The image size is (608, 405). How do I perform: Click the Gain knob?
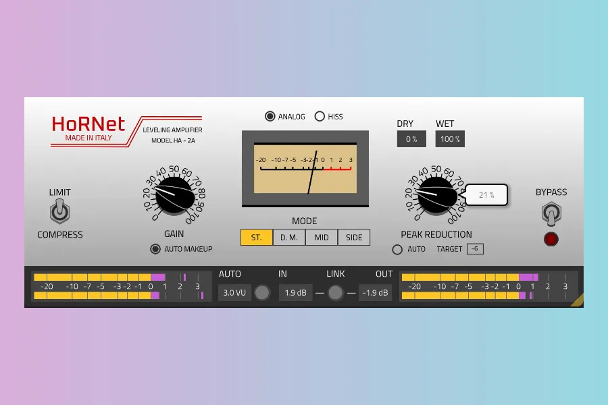(x=174, y=196)
